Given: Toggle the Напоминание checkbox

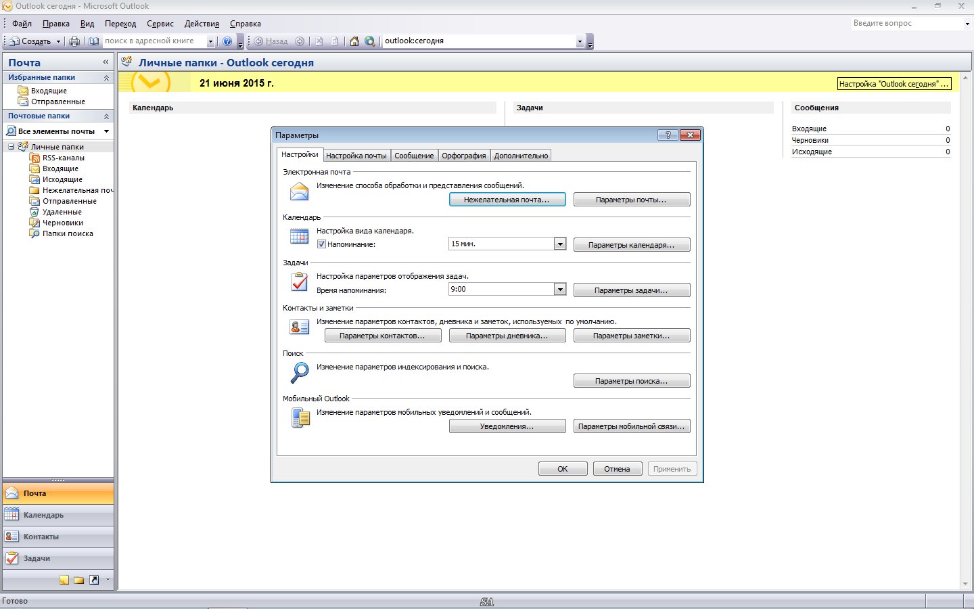Looking at the screenshot, I should [x=321, y=244].
